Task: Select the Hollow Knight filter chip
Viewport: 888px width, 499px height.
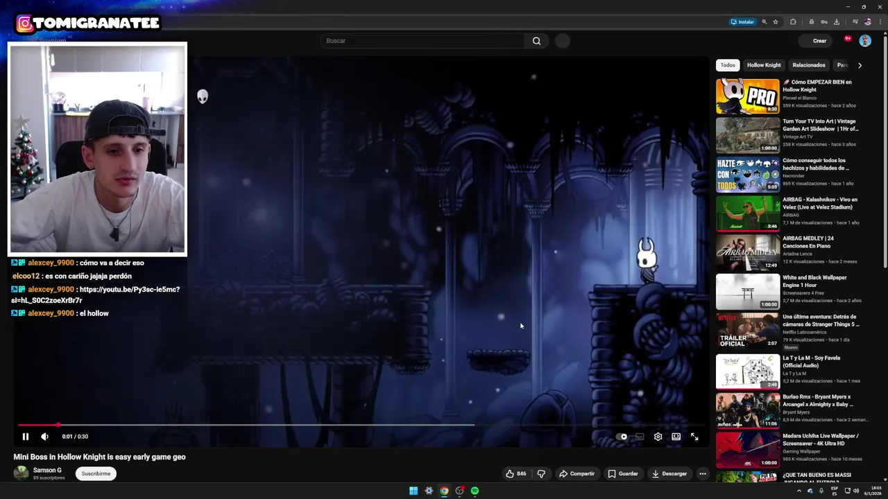Action: point(764,65)
